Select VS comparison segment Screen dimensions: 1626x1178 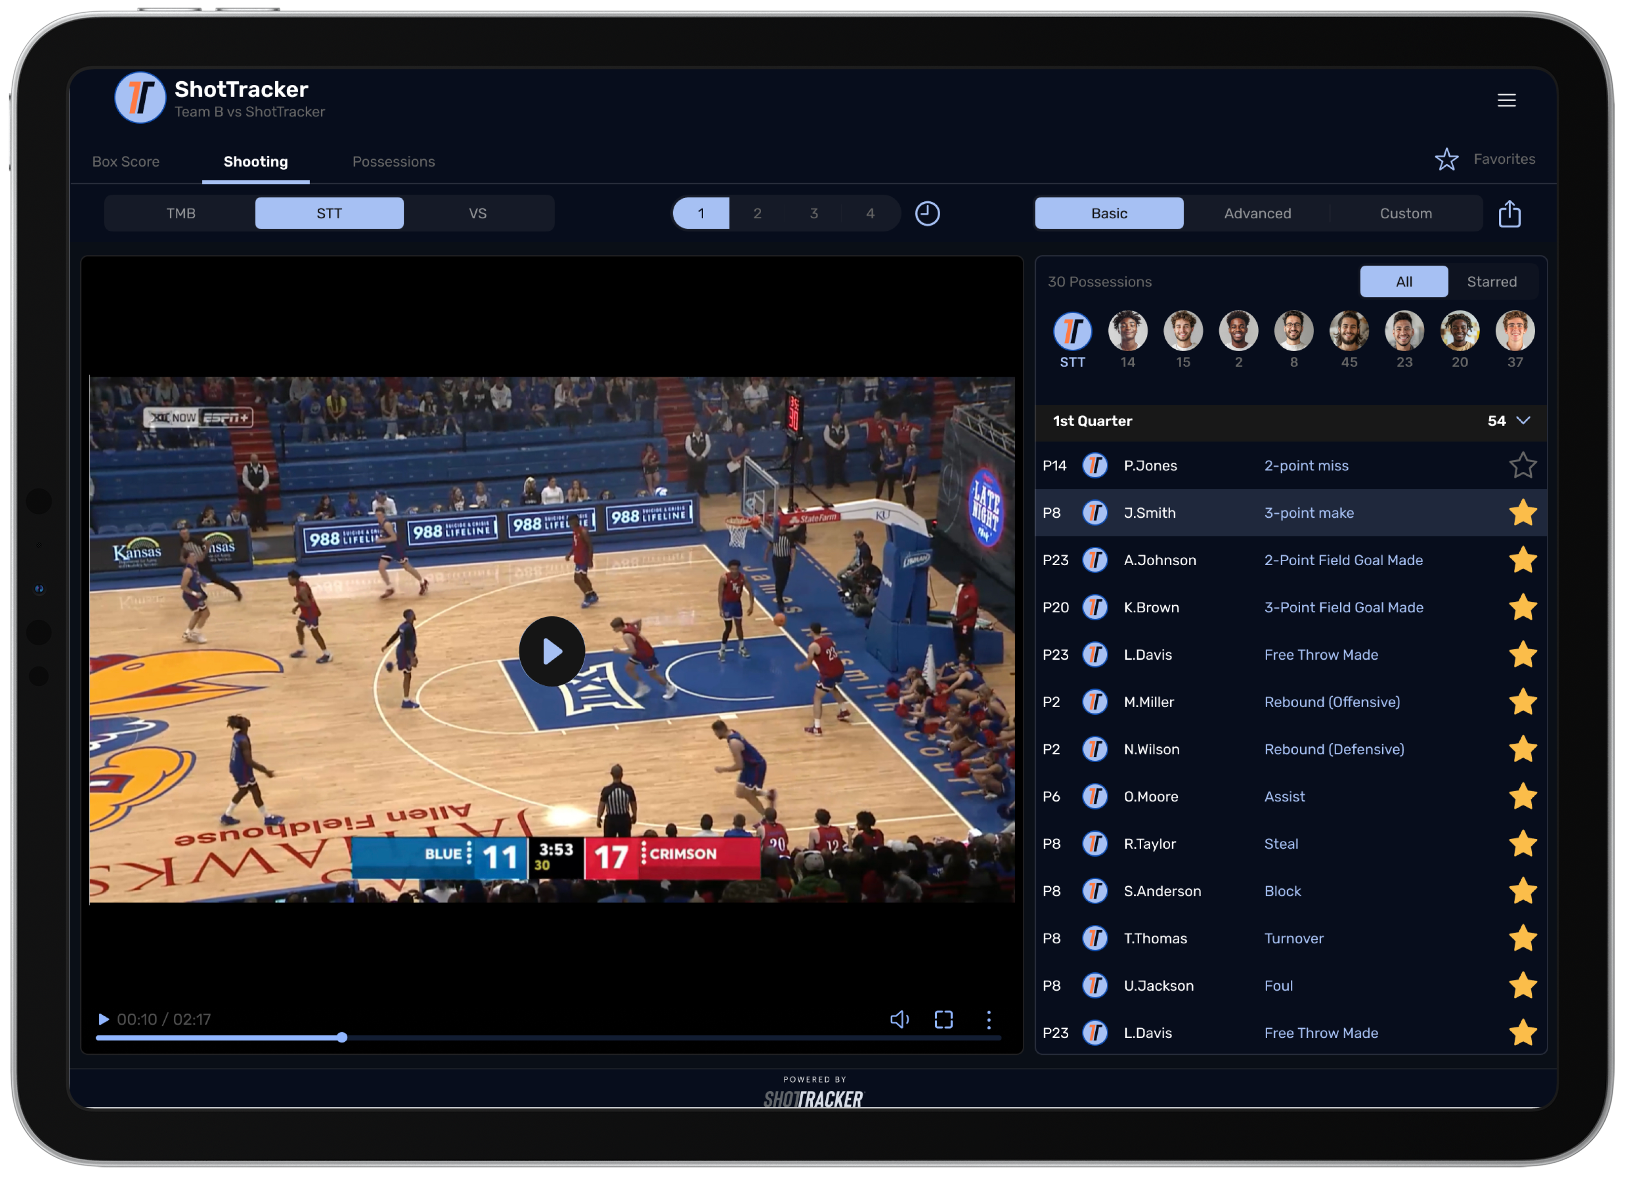[x=478, y=213]
